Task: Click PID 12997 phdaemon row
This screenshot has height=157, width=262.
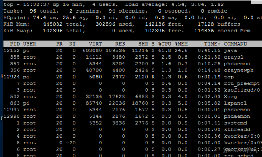Action: 11,110
